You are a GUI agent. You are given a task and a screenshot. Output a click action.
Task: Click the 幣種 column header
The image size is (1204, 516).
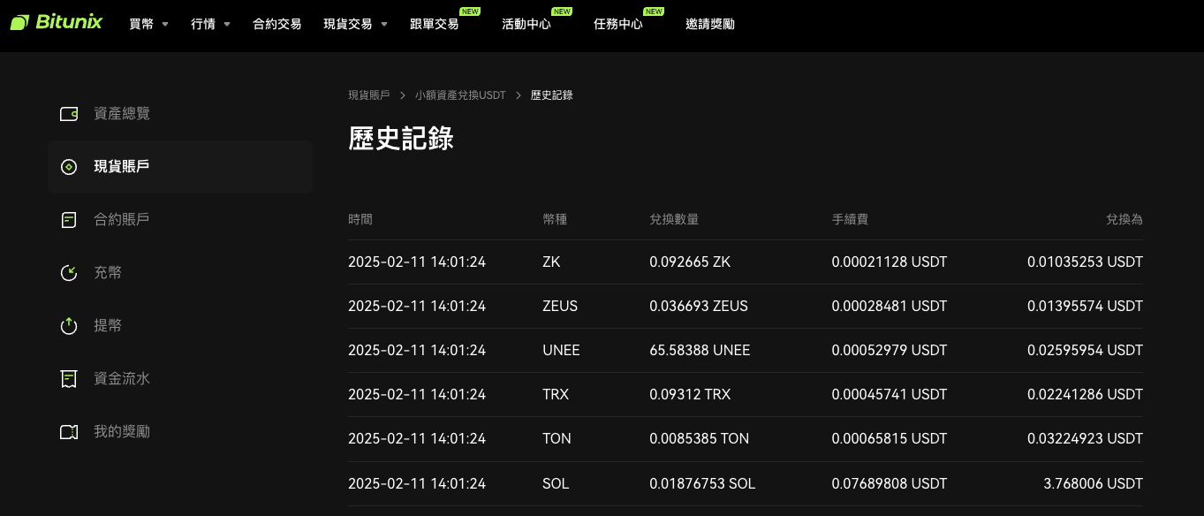[555, 219]
